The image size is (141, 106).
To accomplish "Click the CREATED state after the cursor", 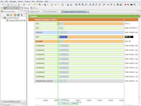I will click(63, 32).
